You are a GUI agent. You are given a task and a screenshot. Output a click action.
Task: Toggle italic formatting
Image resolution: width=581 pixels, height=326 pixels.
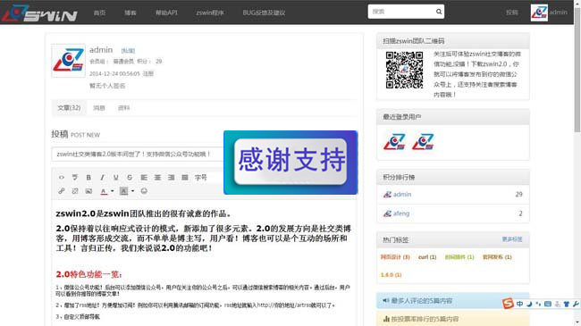(x=102, y=178)
